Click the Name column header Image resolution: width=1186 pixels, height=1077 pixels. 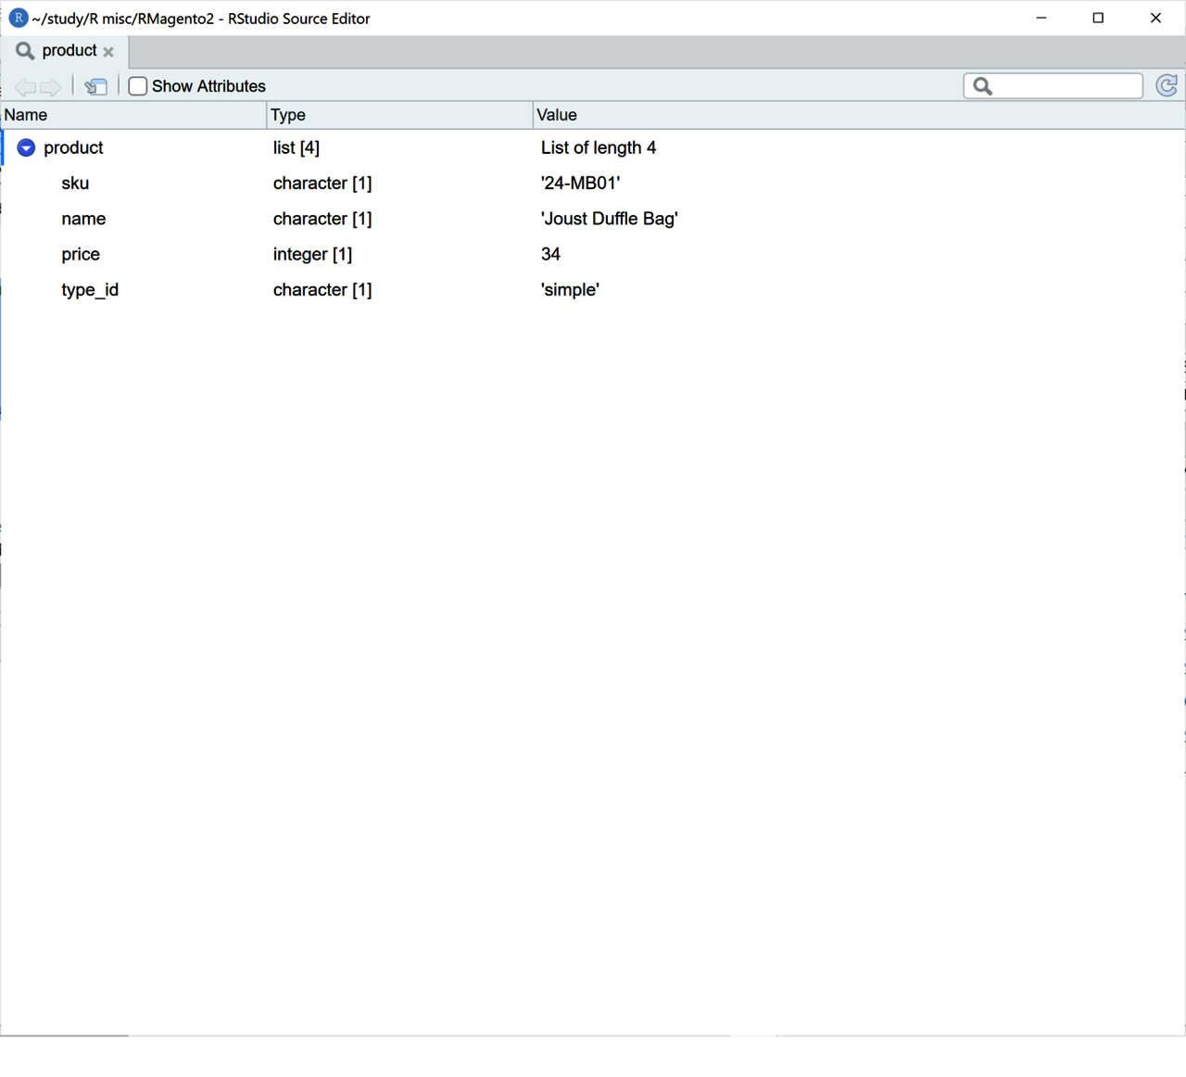coord(26,115)
